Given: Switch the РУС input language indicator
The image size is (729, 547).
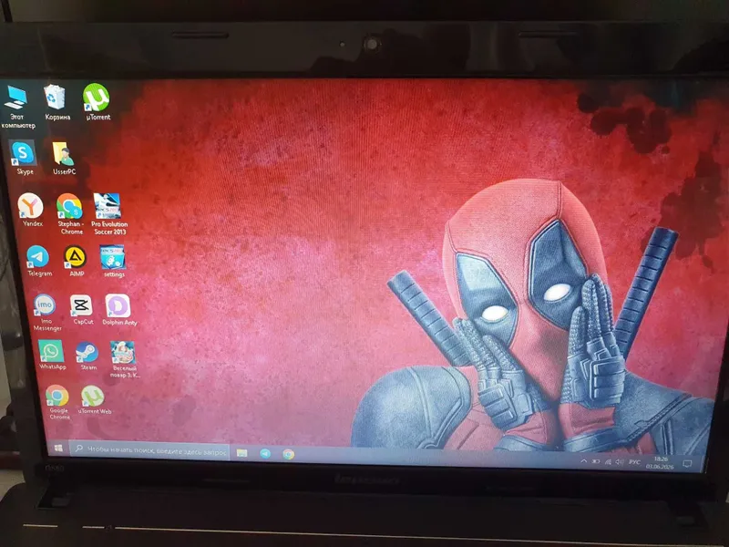Looking at the screenshot, I should 634,462.
